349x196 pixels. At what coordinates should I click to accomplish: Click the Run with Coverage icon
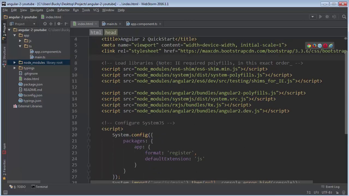[x=334, y=17]
